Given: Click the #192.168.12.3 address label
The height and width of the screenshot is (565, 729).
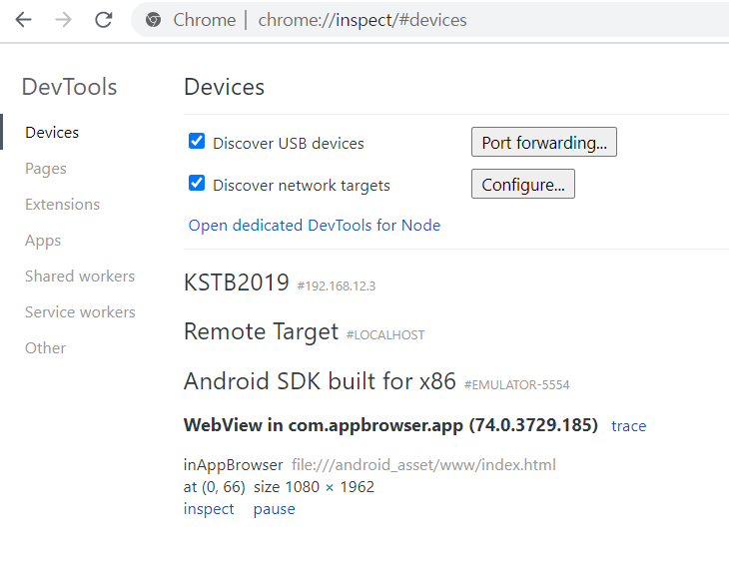Looking at the screenshot, I should coord(337,286).
